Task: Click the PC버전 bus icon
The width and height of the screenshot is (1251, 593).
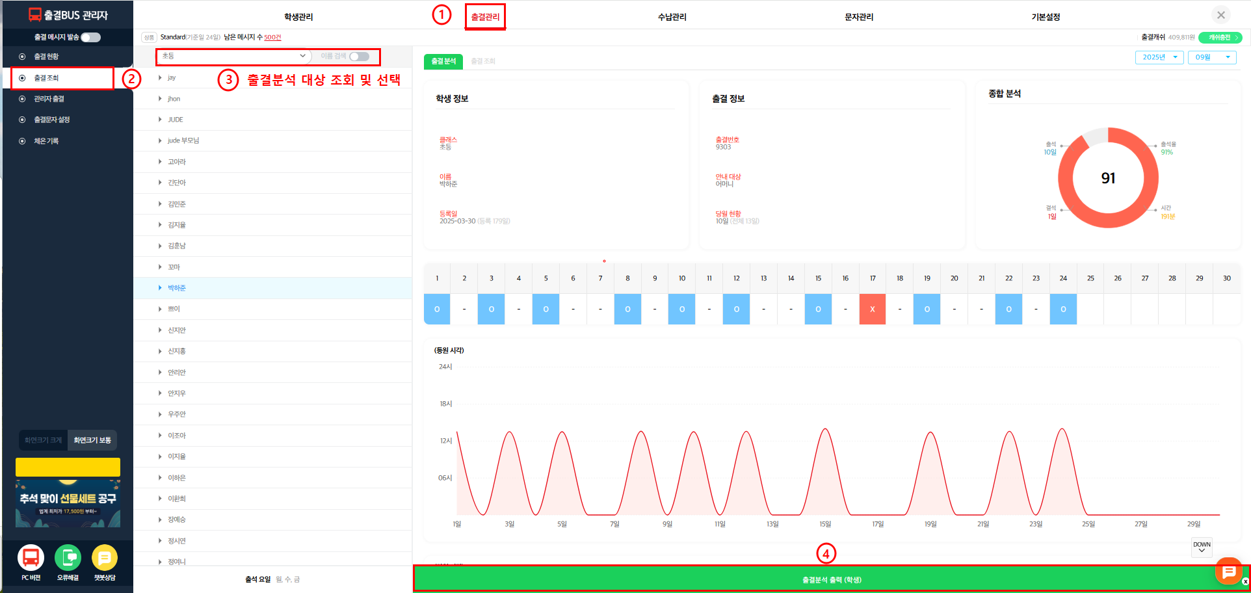Action: tap(31, 558)
